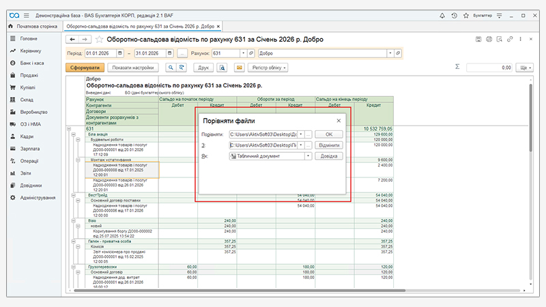546x307 pixels.
Task: Add report to favorites with star icon
Action: pyautogui.click(x=100, y=40)
